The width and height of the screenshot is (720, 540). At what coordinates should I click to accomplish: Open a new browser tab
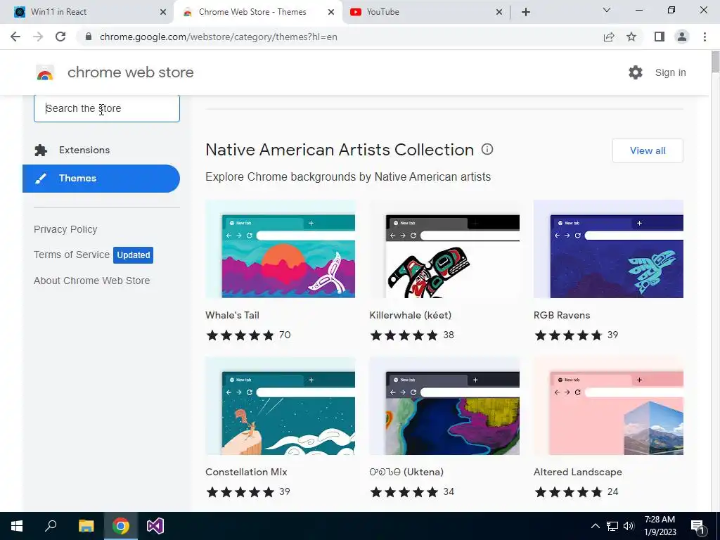[526, 12]
